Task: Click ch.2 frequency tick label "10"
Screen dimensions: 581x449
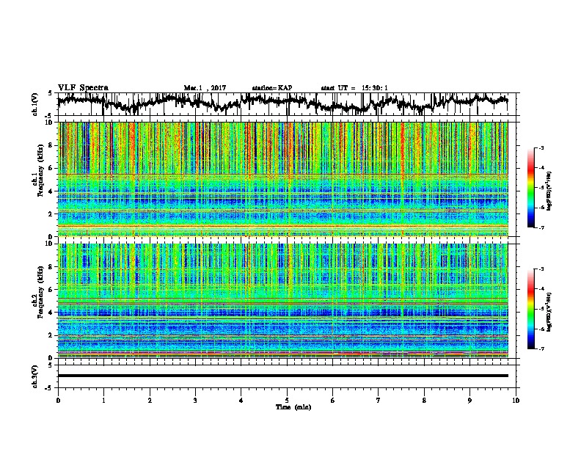Action: (51, 244)
